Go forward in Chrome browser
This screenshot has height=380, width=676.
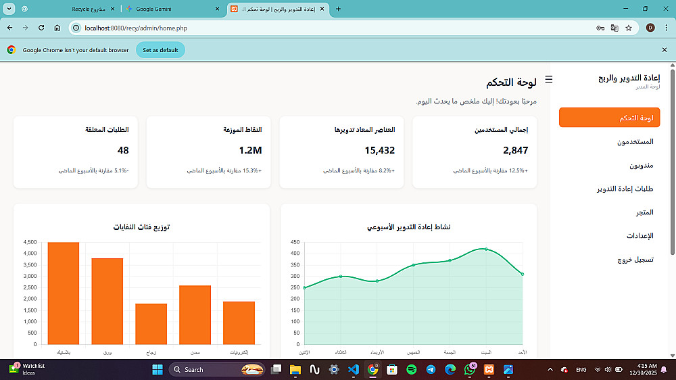26,28
